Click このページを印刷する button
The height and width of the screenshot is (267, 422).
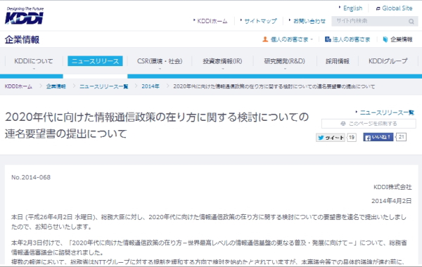pyautogui.click(x=369, y=124)
